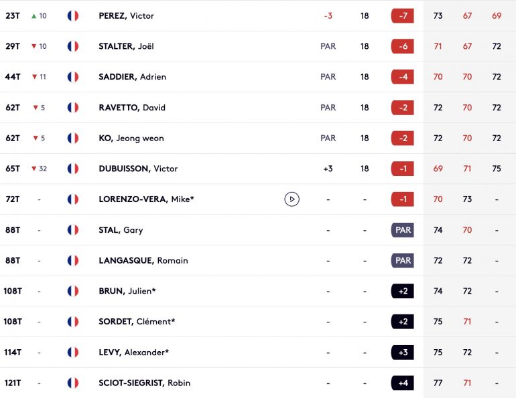
Task: Click the green up arrow for PEREZ
Action: 34,15
